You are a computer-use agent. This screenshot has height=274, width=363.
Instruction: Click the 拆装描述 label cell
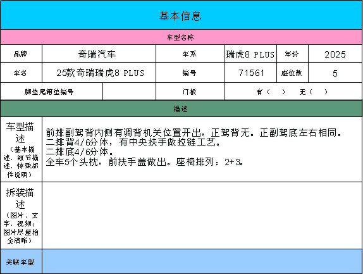21,215
